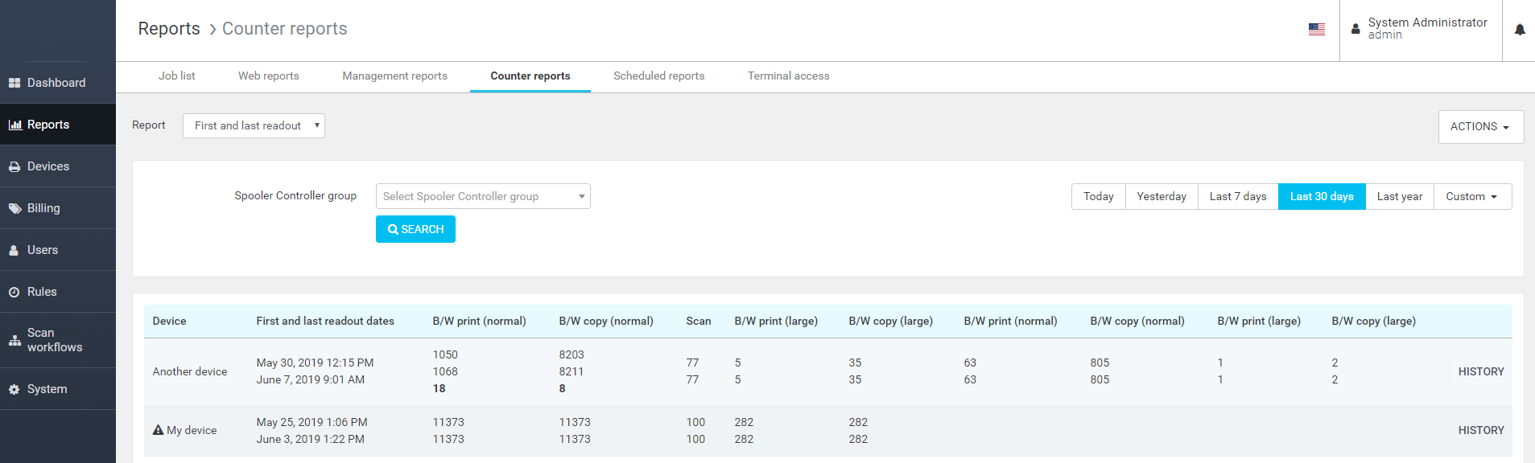Expand the Spooler Controller group dropdown
The width and height of the screenshot is (1535, 463).
point(483,196)
